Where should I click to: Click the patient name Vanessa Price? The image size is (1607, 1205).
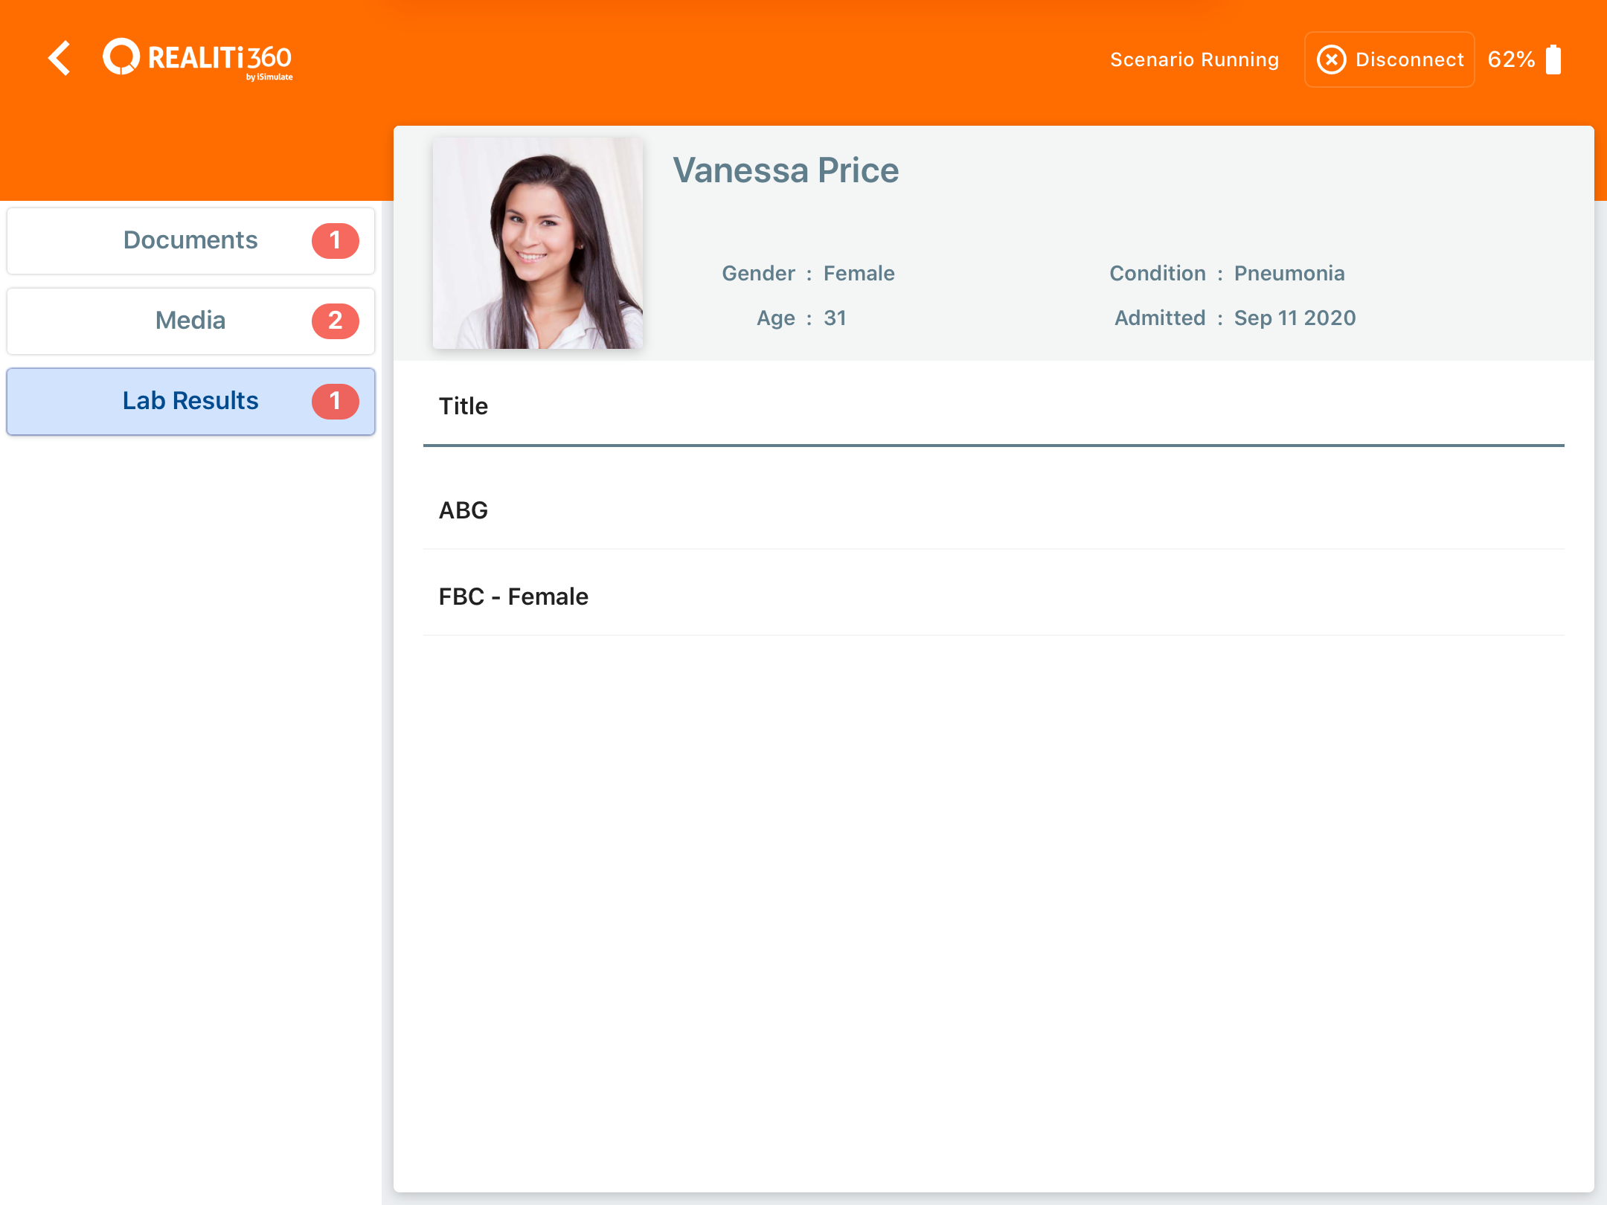click(786, 170)
